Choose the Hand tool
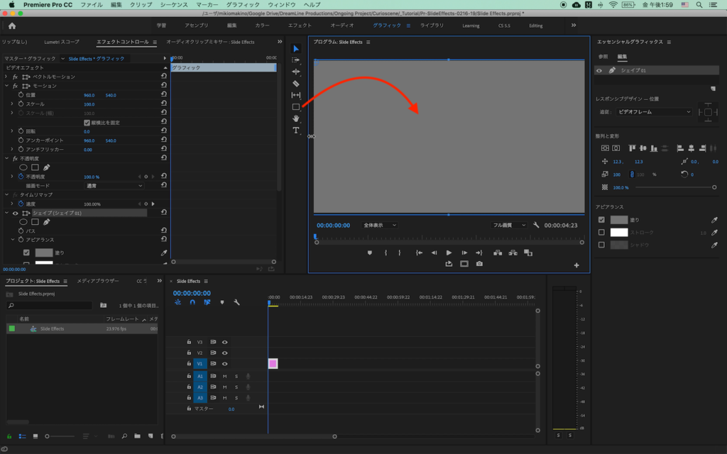 (x=296, y=118)
